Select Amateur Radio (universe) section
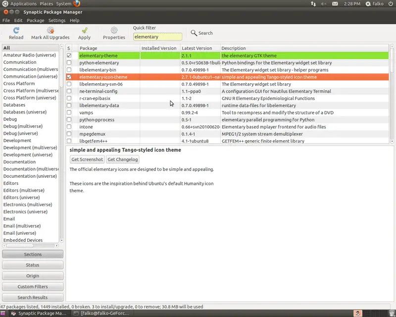The height and width of the screenshot is (317, 396). coord(30,55)
